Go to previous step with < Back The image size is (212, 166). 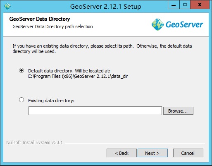click(121, 153)
